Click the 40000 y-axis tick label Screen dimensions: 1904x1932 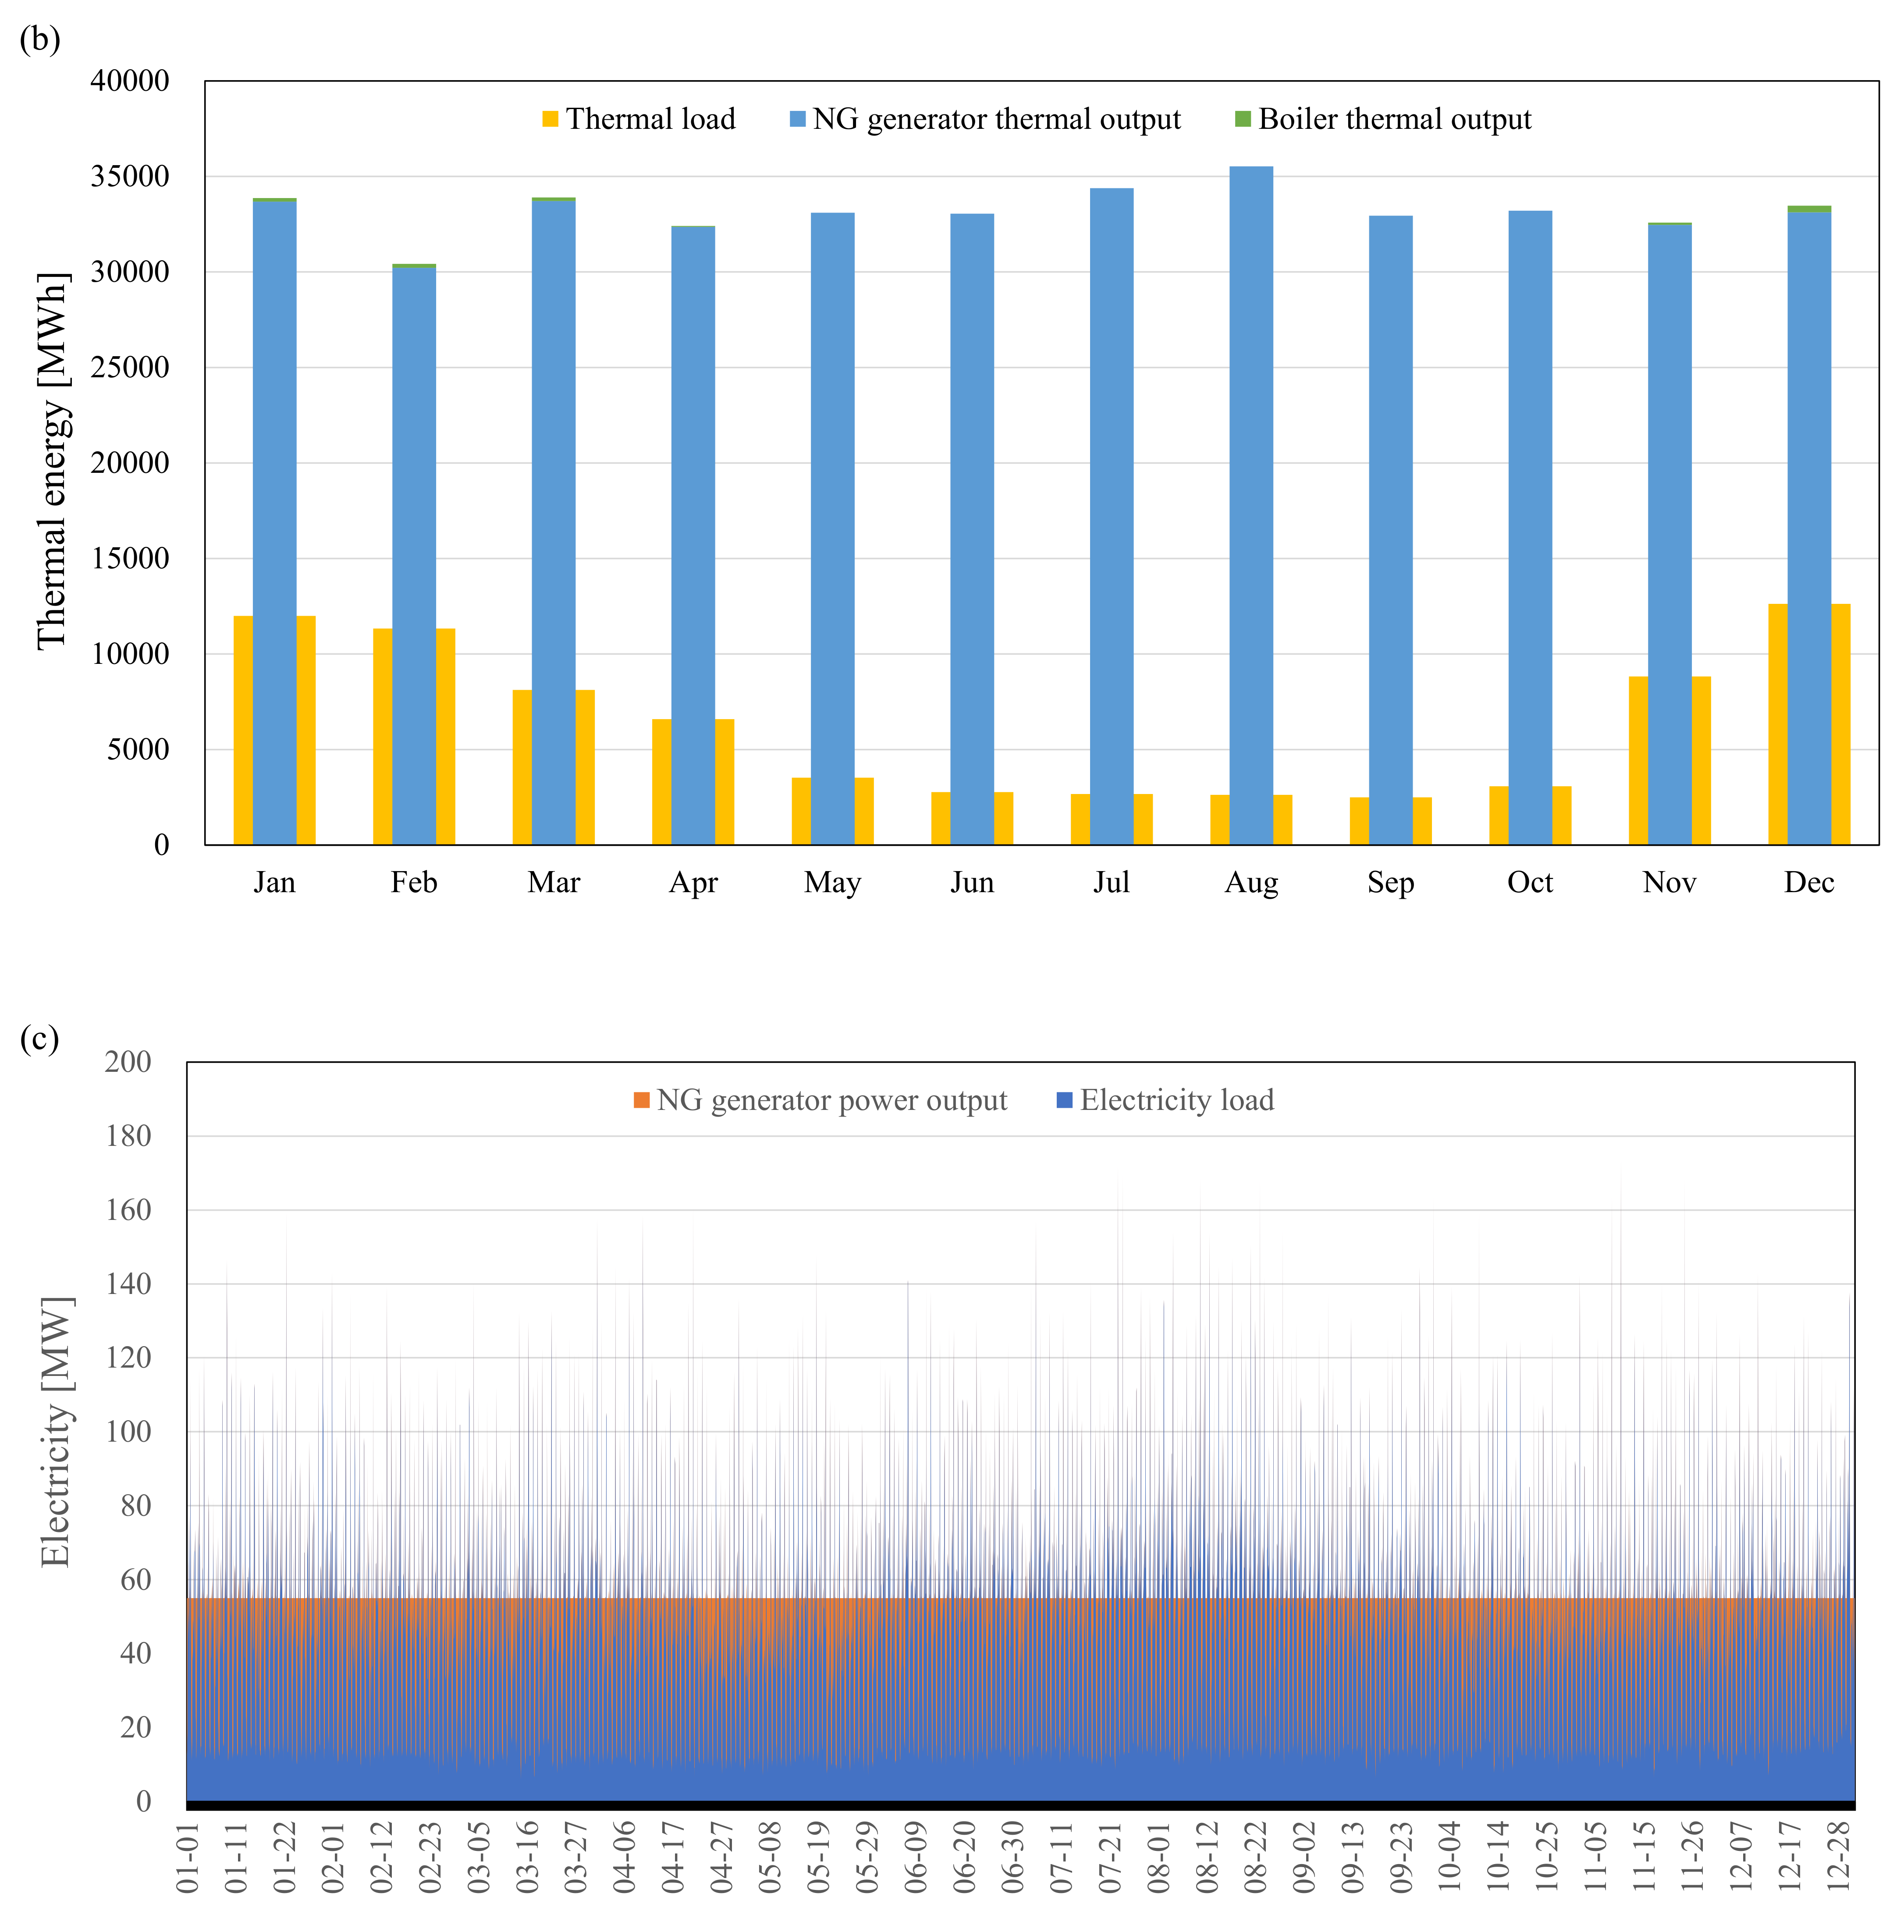coord(130,81)
